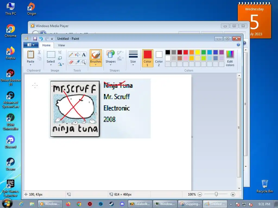This screenshot has height=208, width=278.
Task: Select the Fill with color bucket tool
Action: pos(77,55)
